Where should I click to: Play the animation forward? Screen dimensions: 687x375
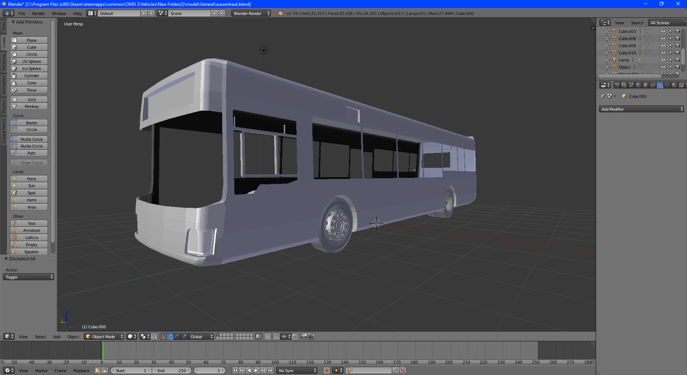(x=256, y=370)
